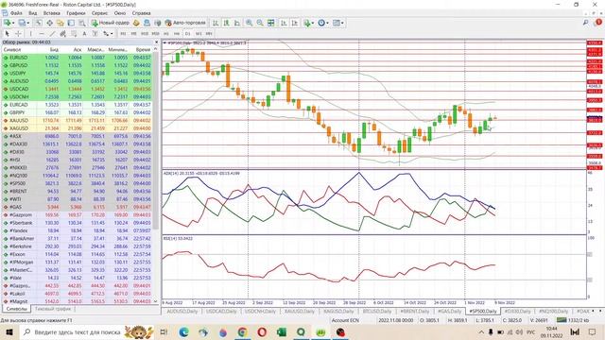605x340 pixels.
Task: Open the Profiles dropdown arrow
Action: (27, 23)
